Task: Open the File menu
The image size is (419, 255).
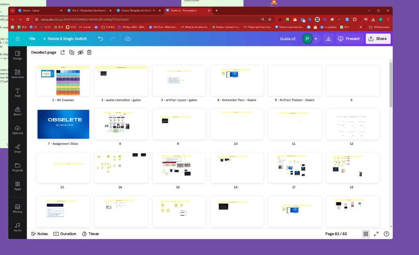Action: (32, 39)
